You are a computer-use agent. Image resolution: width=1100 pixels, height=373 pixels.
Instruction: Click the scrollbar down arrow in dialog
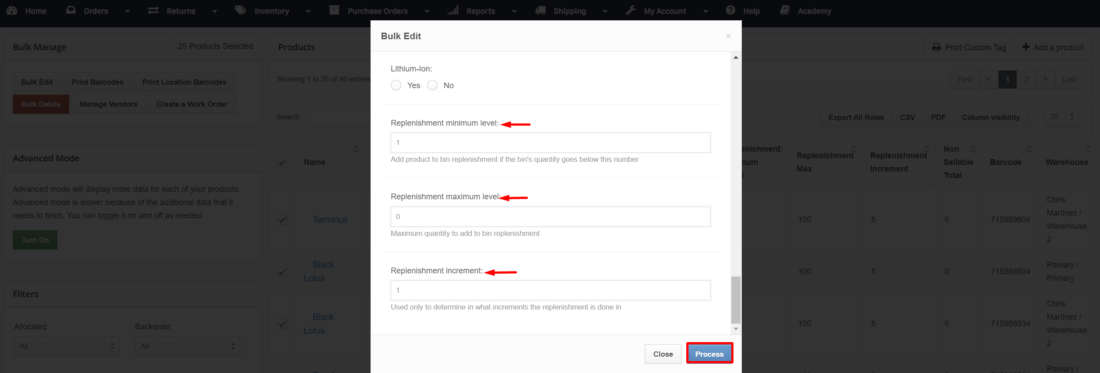[736, 329]
